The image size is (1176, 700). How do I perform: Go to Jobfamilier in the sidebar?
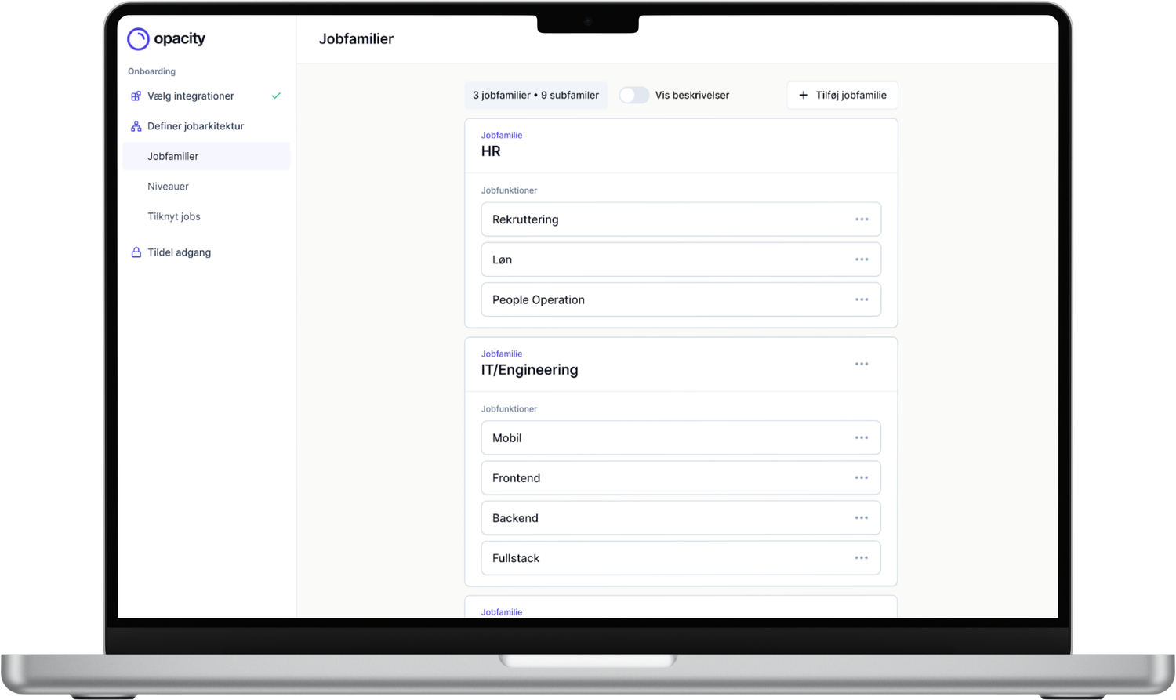pyautogui.click(x=173, y=156)
